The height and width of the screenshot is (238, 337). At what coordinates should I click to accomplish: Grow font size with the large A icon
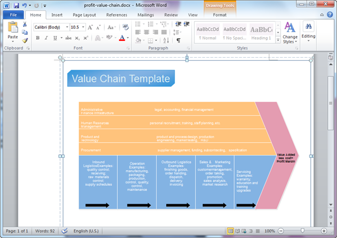(x=90, y=28)
